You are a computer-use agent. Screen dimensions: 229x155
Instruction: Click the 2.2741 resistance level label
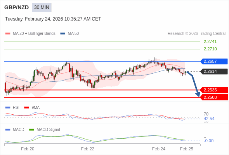click(210, 41)
